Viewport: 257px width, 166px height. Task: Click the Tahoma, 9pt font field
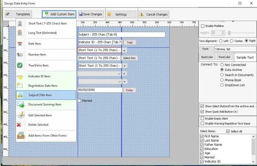point(235,49)
